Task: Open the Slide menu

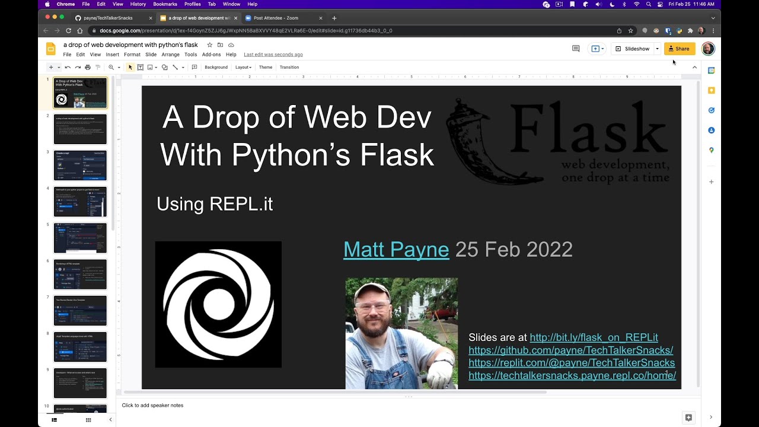Action: 151,55
